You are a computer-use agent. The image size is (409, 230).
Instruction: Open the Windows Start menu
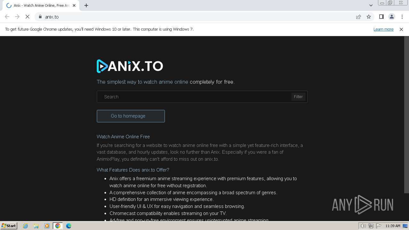coord(9,226)
